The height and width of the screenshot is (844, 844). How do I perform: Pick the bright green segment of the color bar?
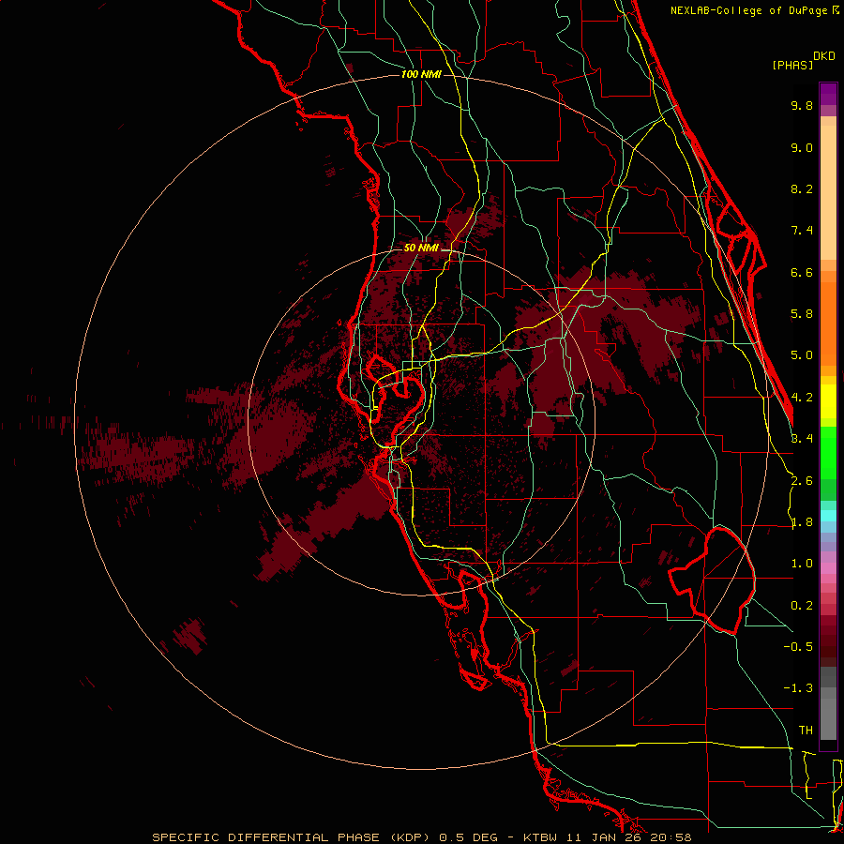(x=828, y=452)
